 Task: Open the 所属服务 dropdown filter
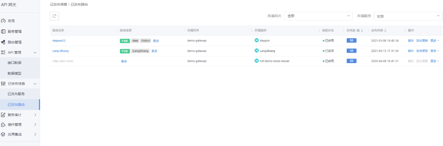coord(407,16)
